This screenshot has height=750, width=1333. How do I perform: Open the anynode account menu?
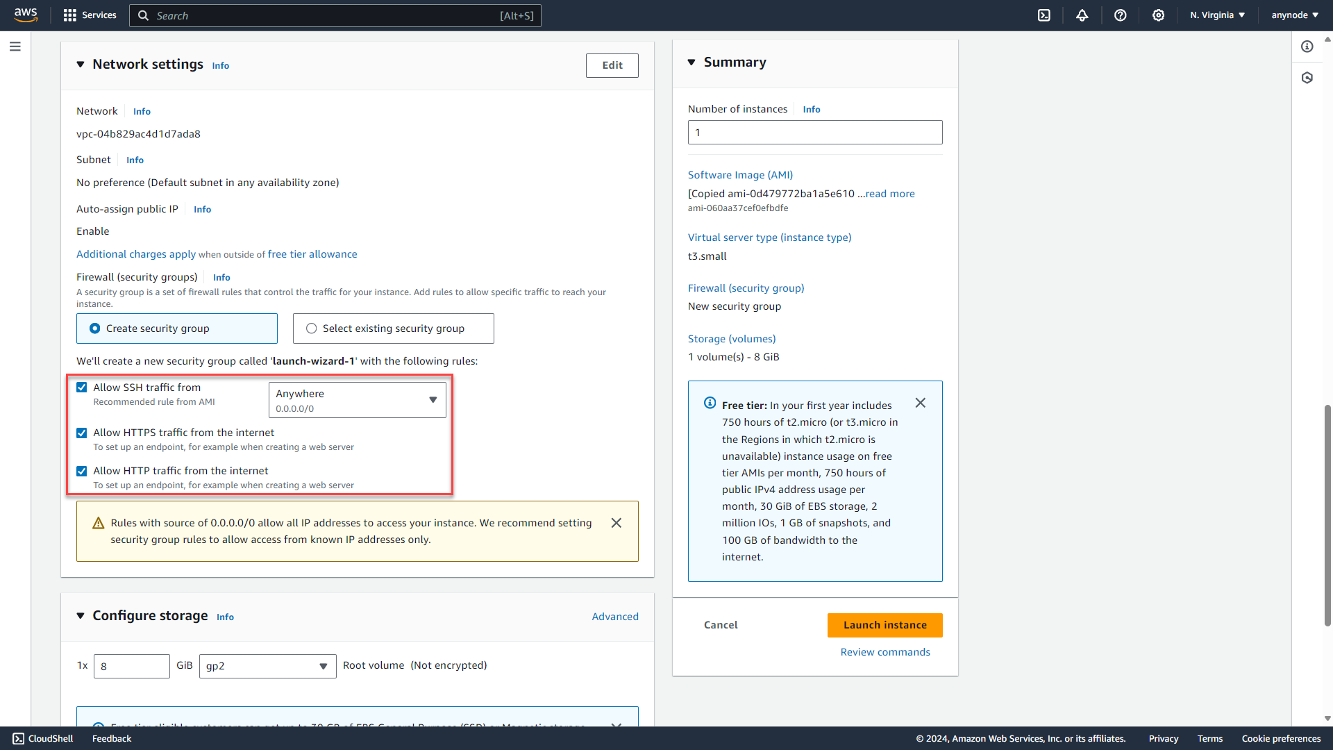[1294, 15]
